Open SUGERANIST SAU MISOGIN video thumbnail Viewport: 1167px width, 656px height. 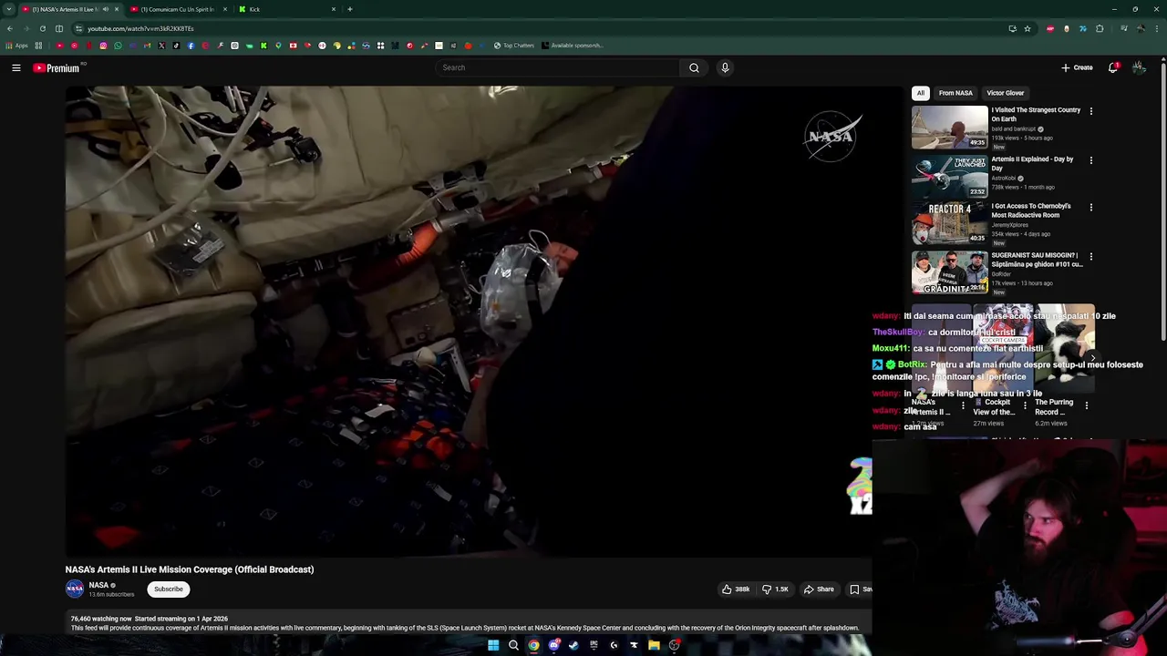[x=949, y=272]
